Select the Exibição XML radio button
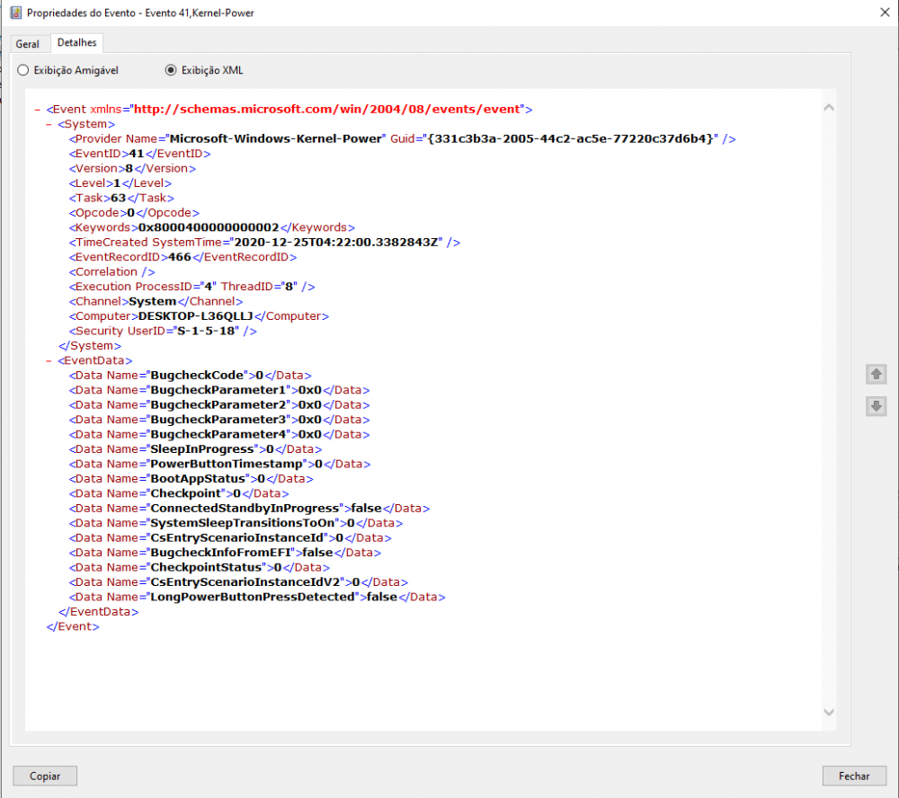 click(171, 70)
